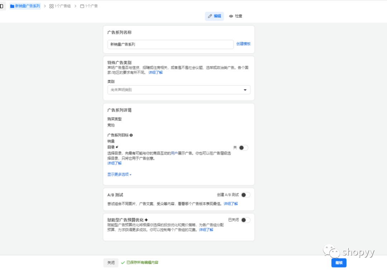This screenshot has height=270, width=387.
Task: Collapse the sidebar with the top-left panel icon
Action: (2, 6)
